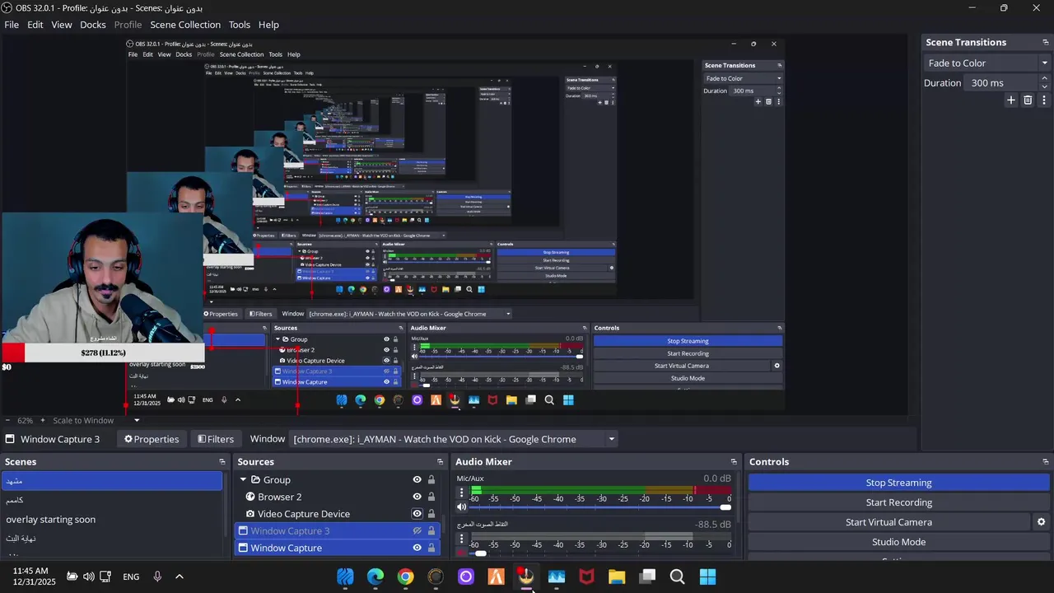Add a new scene transition with plus icon
The height and width of the screenshot is (593, 1054).
coord(1011,100)
